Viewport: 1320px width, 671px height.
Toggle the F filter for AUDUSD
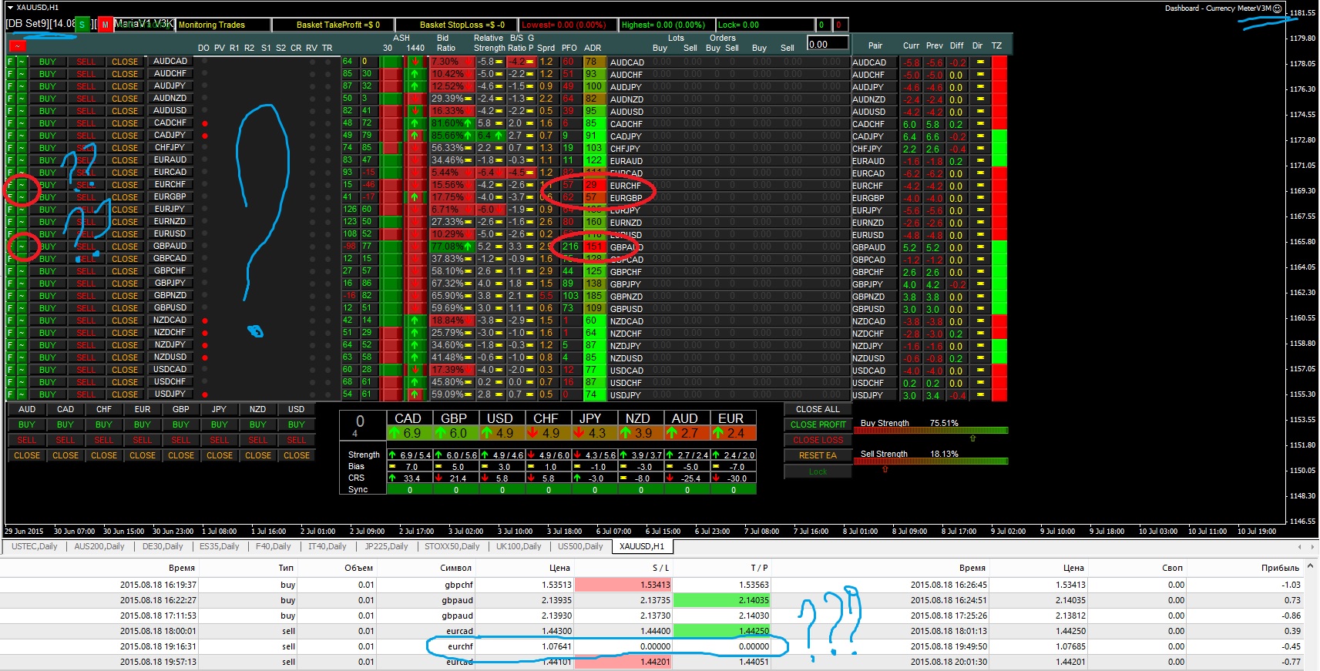11,111
